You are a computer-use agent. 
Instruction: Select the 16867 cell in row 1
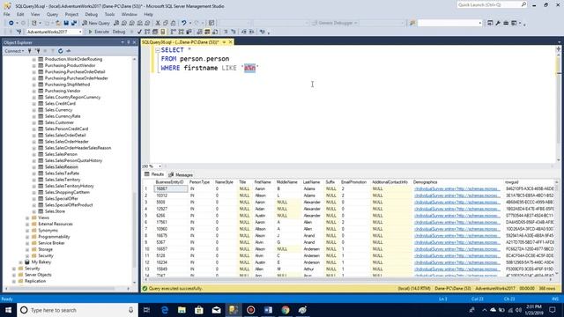click(x=170, y=188)
